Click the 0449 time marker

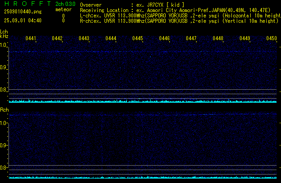click(245, 38)
